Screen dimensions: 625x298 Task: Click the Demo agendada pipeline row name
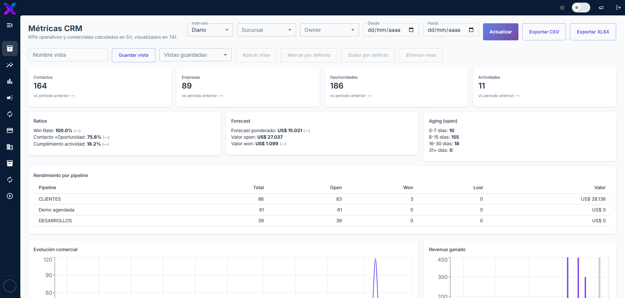tap(56, 210)
